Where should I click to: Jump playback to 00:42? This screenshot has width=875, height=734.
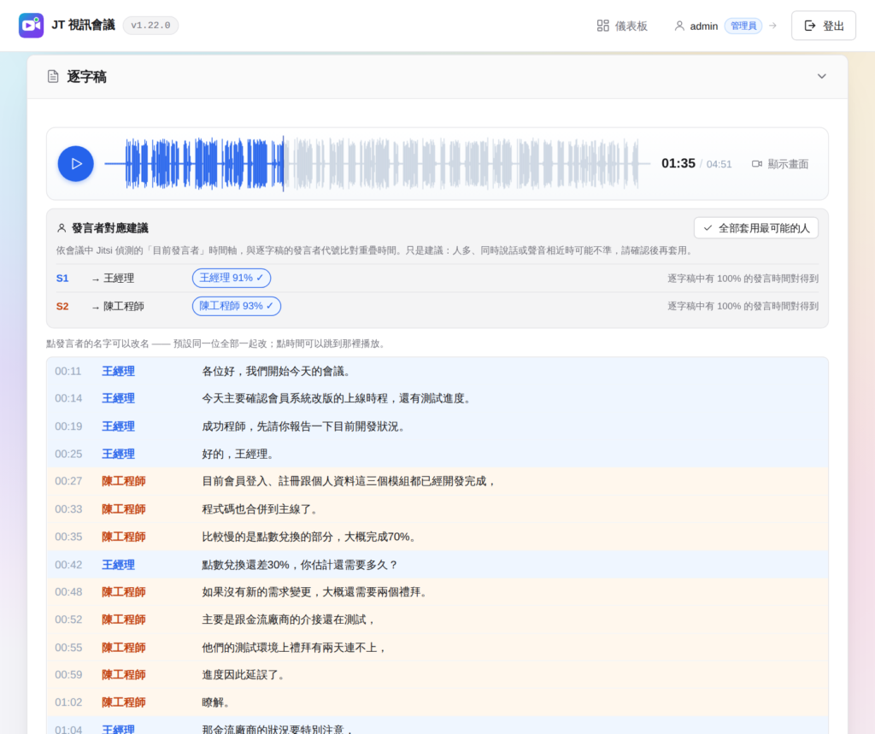68,565
